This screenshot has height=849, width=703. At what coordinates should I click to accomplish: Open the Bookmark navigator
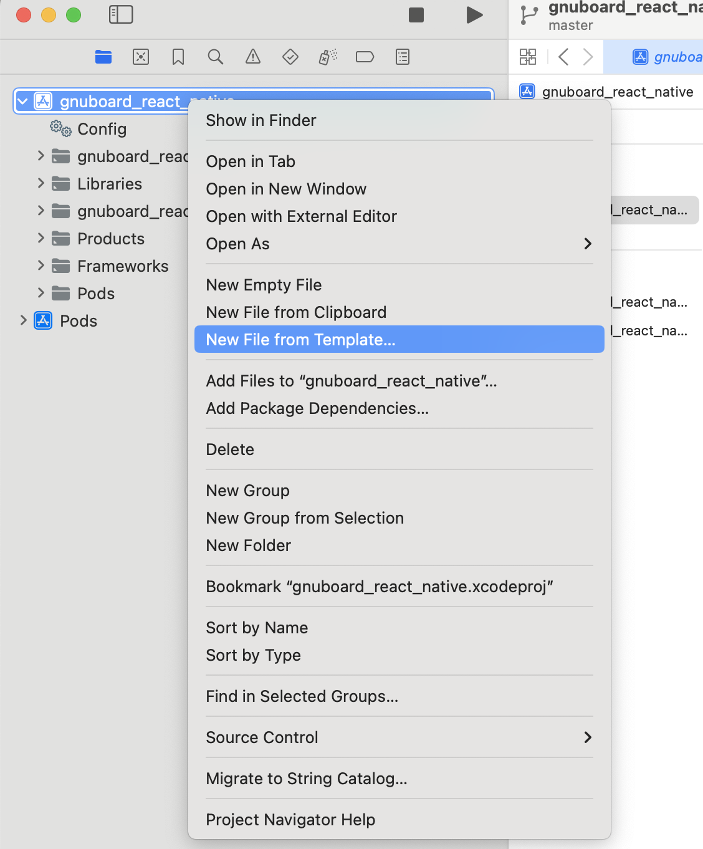[x=178, y=57]
